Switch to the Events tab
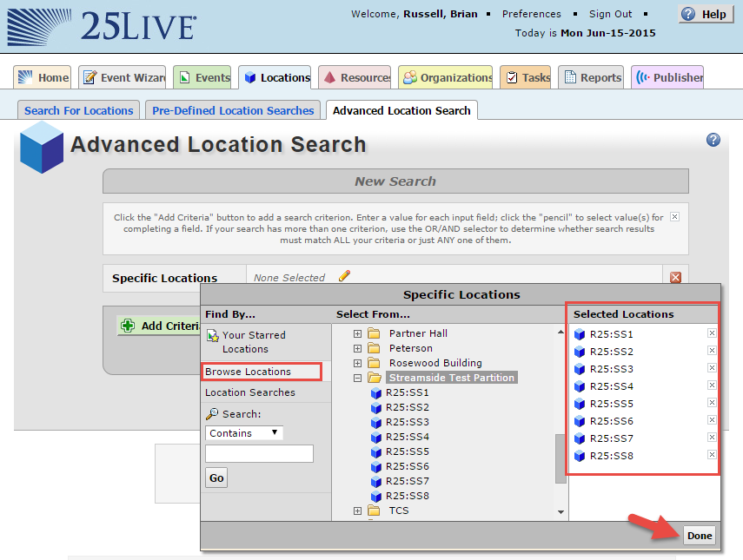The height and width of the screenshot is (560, 743). click(x=202, y=77)
